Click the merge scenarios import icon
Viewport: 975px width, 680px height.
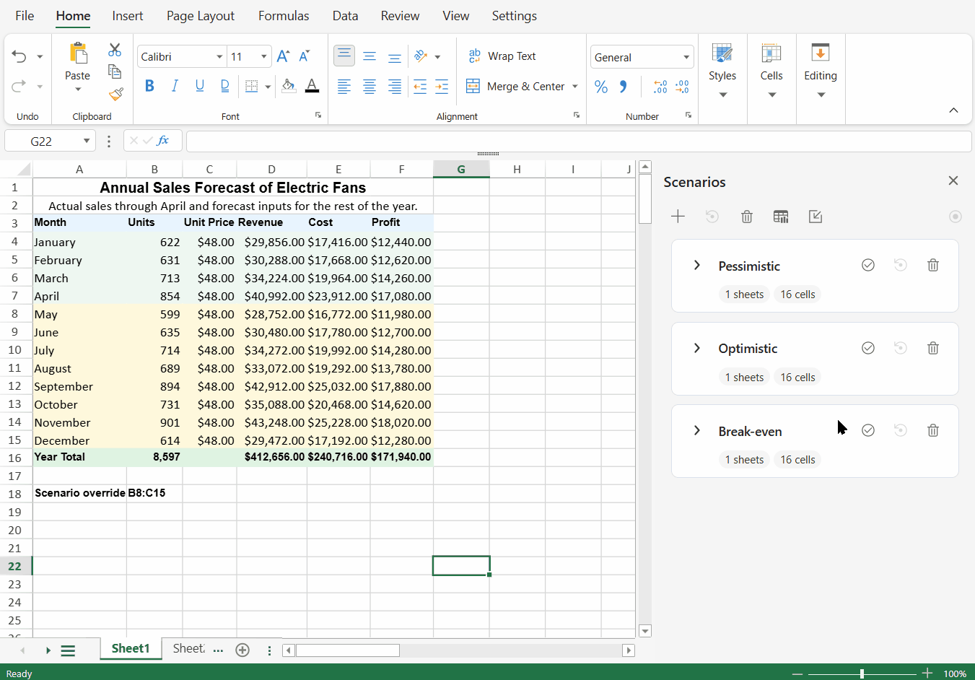[x=816, y=217]
